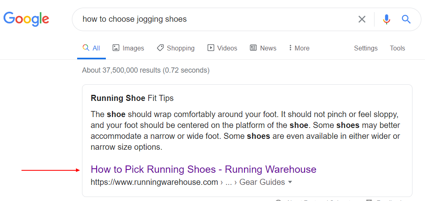Open How to Pick Running Shoes link
This screenshot has height=201, width=425.
pyautogui.click(x=204, y=169)
